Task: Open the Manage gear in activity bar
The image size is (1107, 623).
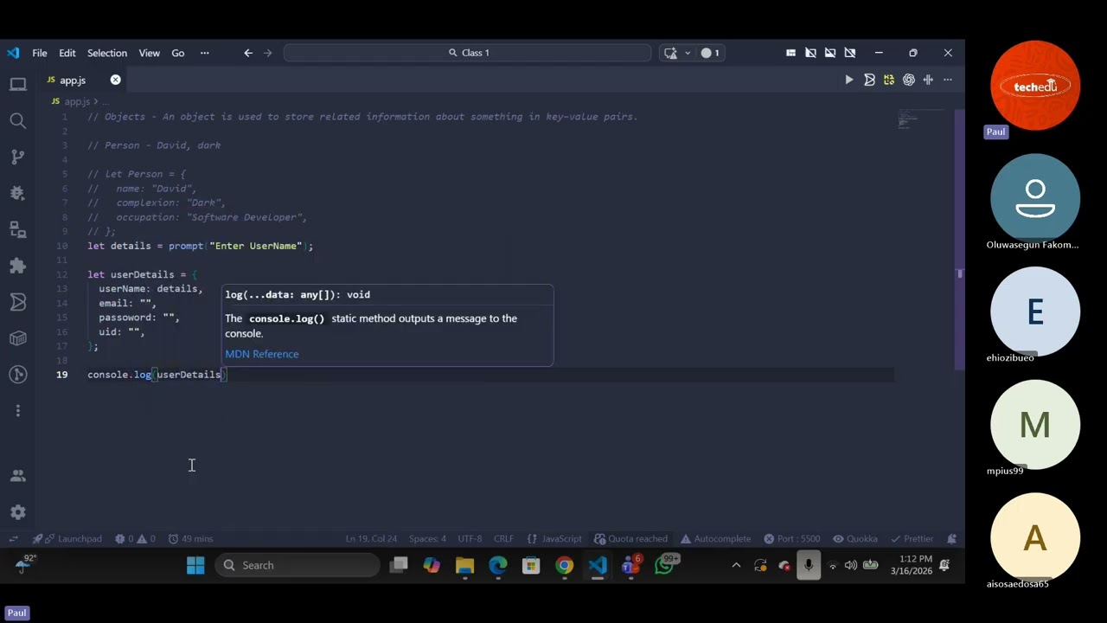Action: [x=17, y=512]
